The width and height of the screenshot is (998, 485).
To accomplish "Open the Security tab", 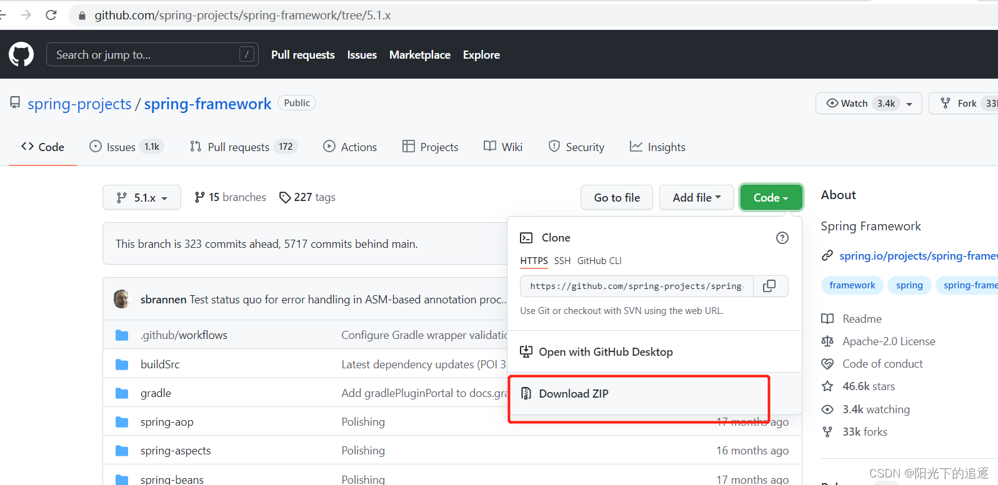I will point(576,147).
